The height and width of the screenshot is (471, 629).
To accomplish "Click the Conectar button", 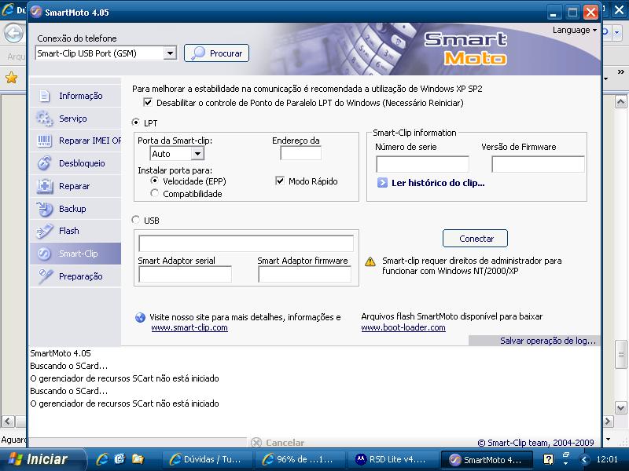I will pyautogui.click(x=475, y=239).
